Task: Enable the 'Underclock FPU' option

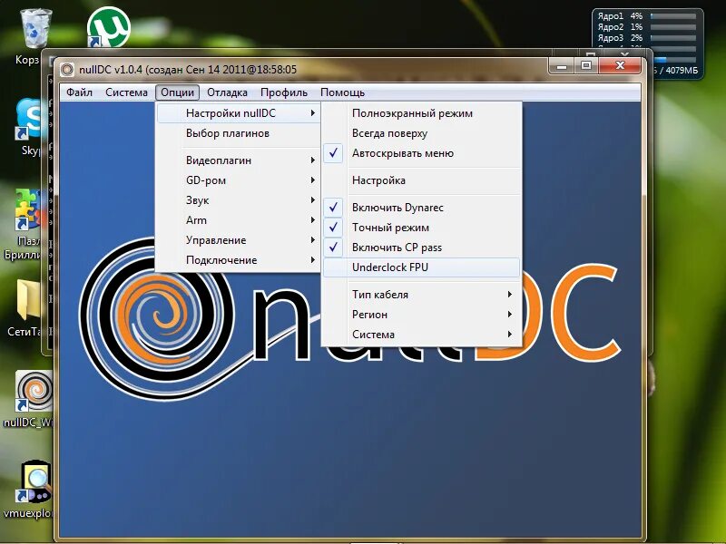Action: [421, 267]
